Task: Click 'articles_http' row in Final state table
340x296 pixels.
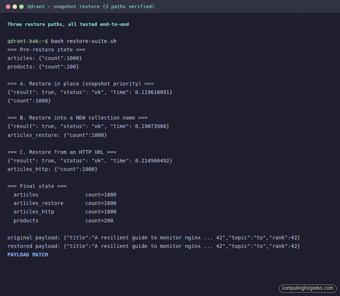Action: click(65, 212)
